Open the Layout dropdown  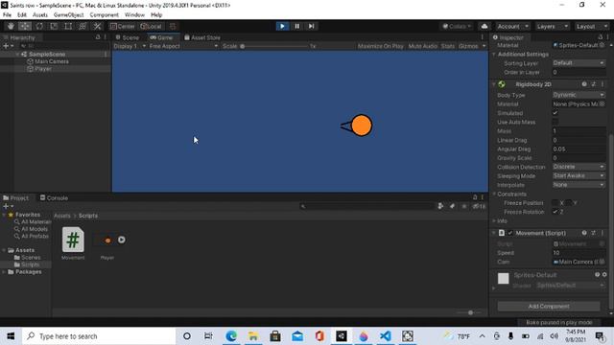point(591,26)
